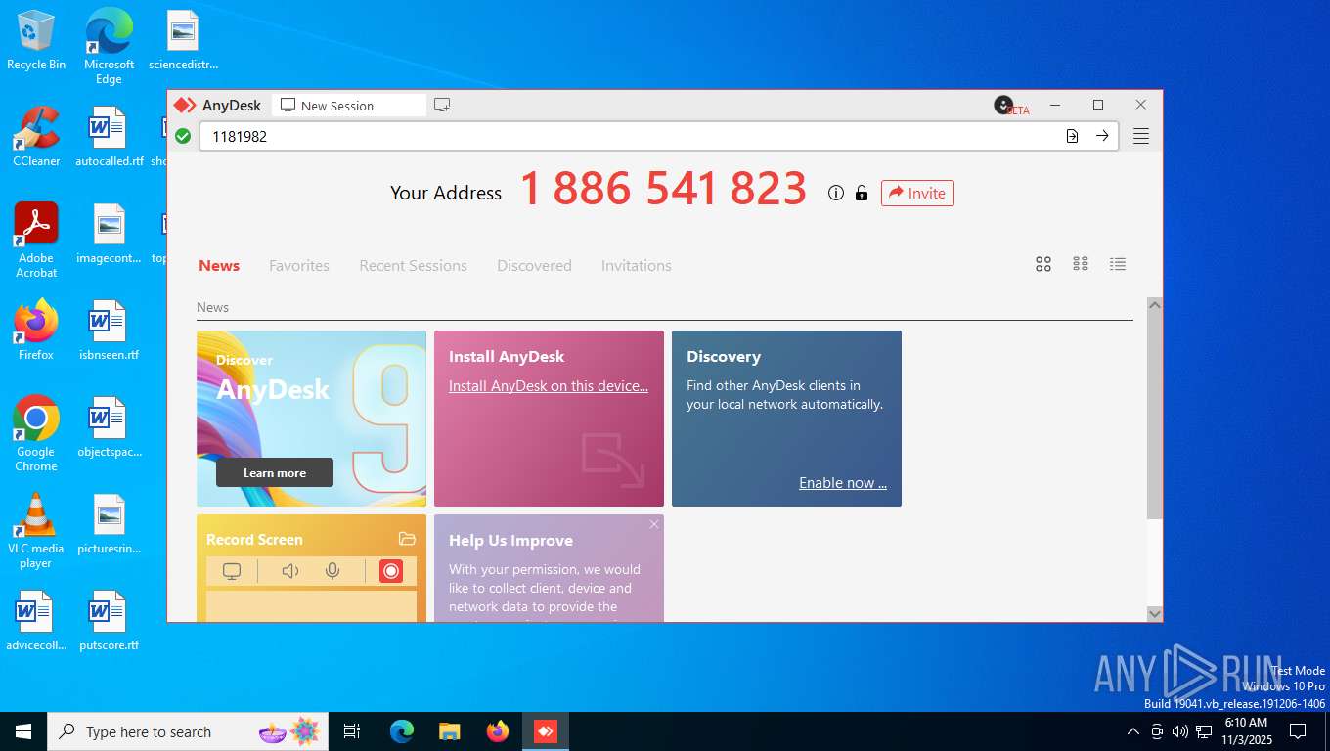Click the connect arrow in address bar
The width and height of the screenshot is (1330, 751).
(x=1102, y=136)
